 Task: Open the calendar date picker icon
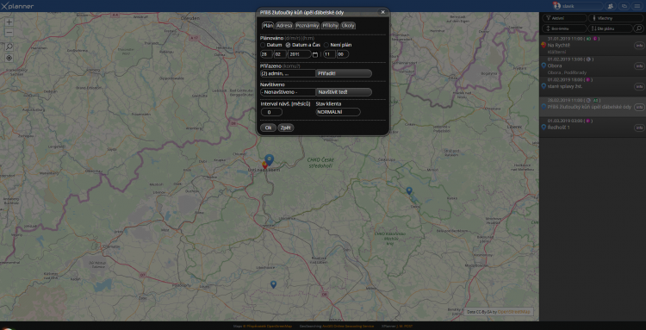click(315, 54)
